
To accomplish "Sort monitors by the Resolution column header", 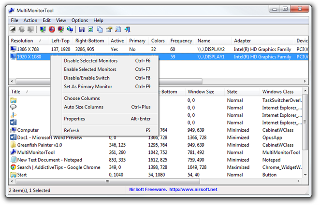I will point(29,41).
